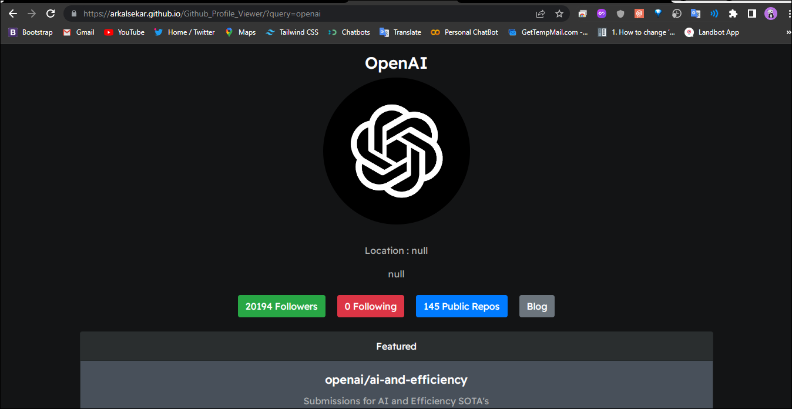Bookmark this page with the star icon
Image resolution: width=792 pixels, height=409 pixels.
(x=559, y=14)
